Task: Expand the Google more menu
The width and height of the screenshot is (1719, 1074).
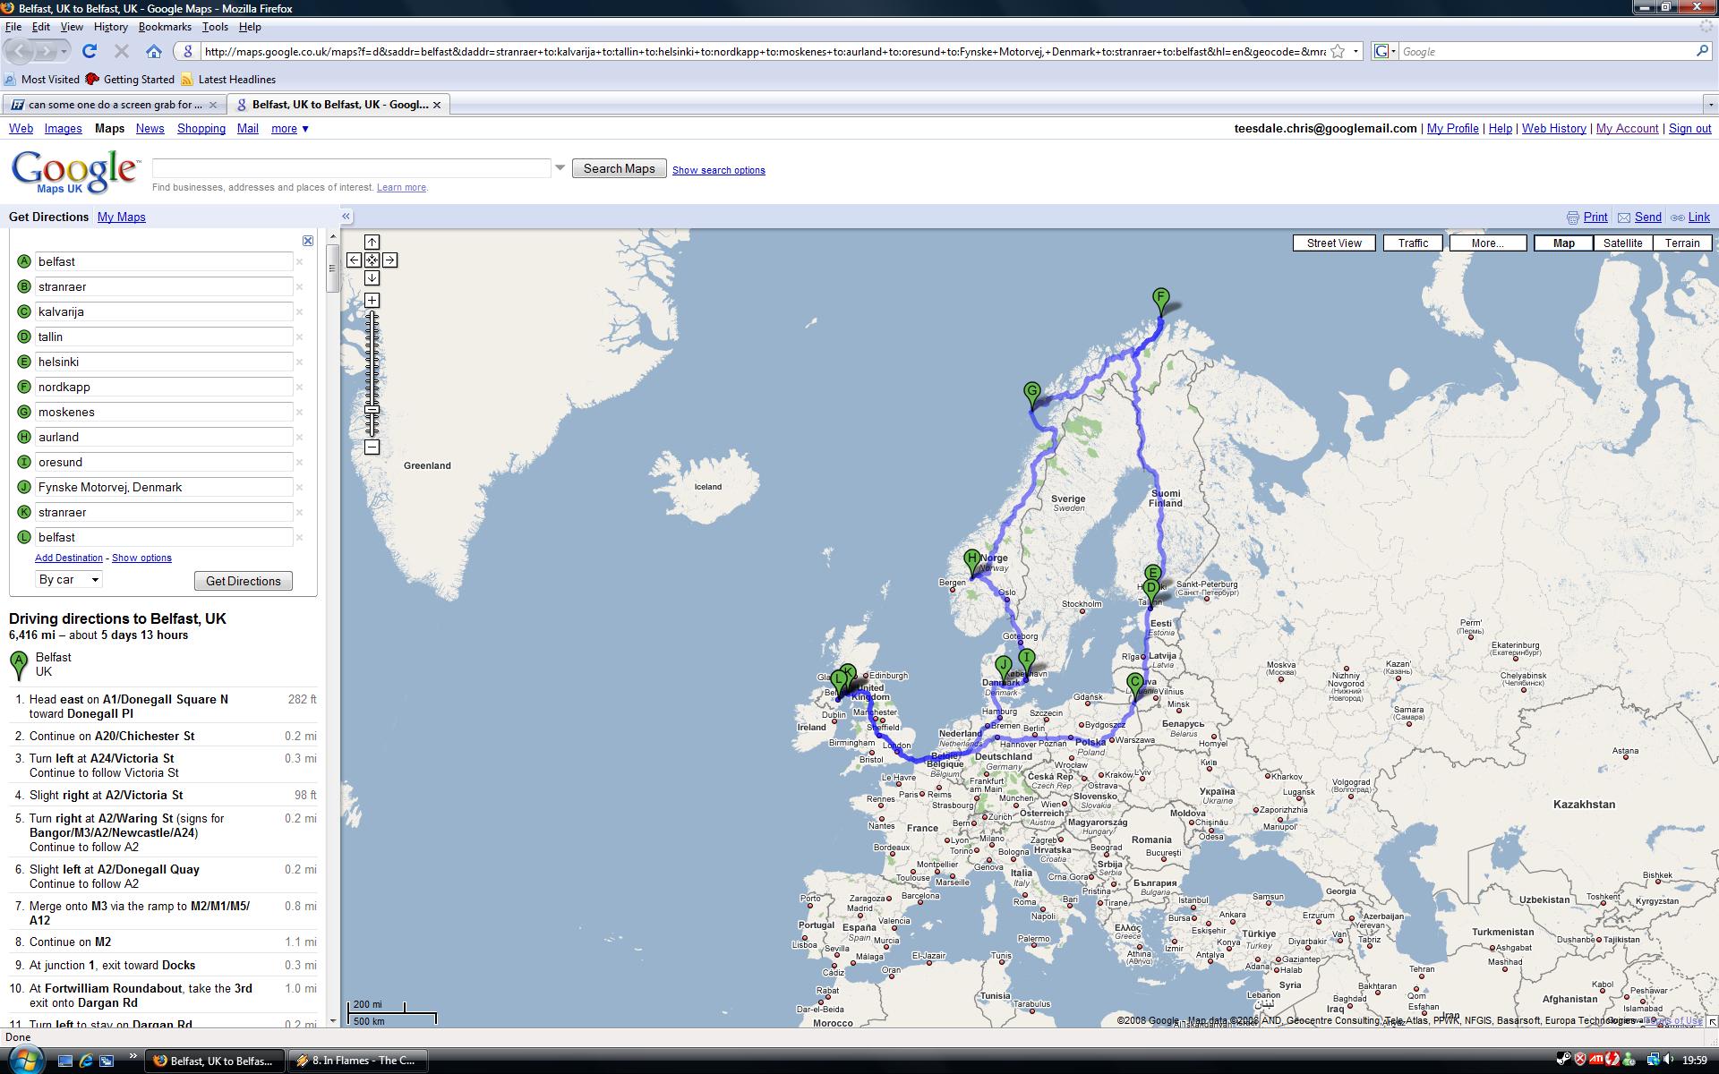Action: [290, 129]
